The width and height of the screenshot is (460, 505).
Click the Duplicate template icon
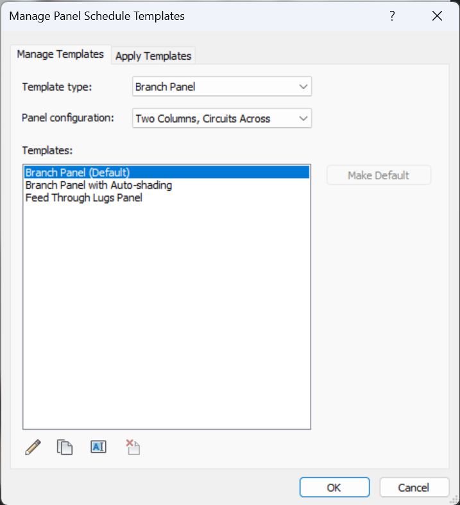point(65,447)
